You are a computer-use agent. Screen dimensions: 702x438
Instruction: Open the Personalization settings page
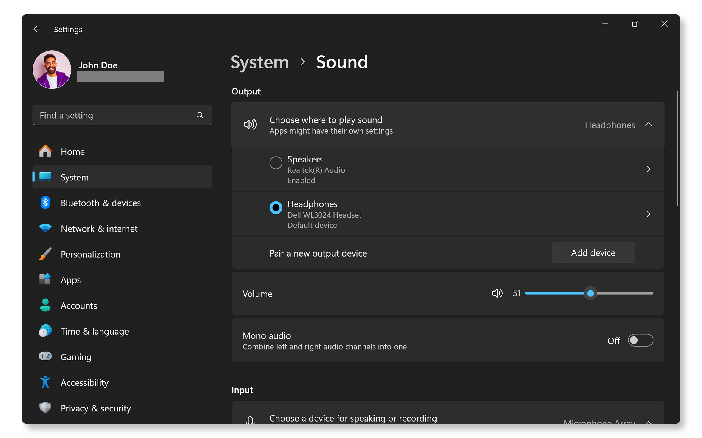90,254
